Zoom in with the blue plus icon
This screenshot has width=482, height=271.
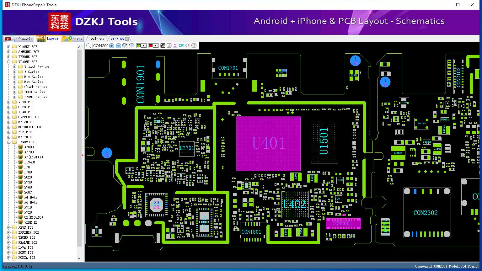click(x=112, y=46)
